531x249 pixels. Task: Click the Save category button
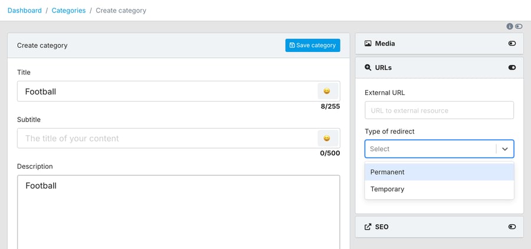coord(313,45)
